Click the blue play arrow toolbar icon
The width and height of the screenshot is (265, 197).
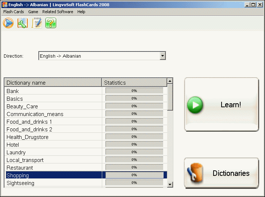(x=8, y=23)
